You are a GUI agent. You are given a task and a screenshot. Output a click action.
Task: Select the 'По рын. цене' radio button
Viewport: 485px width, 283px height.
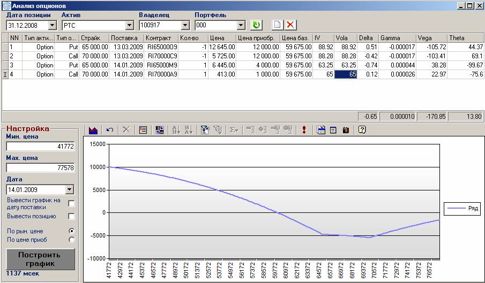[71, 231]
